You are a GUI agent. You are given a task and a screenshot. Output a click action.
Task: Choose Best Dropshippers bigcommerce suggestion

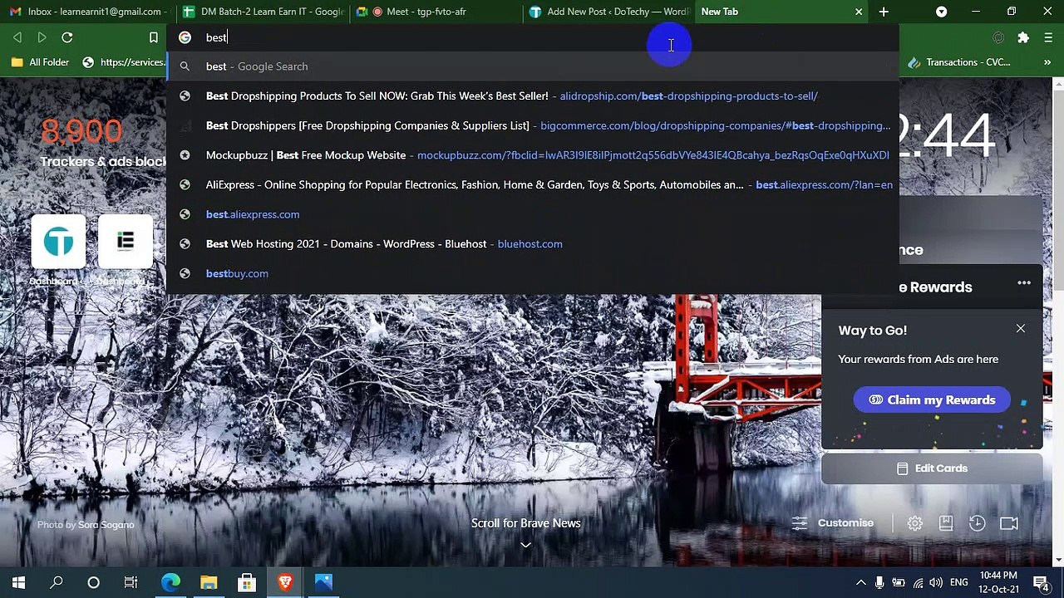(x=532, y=125)
